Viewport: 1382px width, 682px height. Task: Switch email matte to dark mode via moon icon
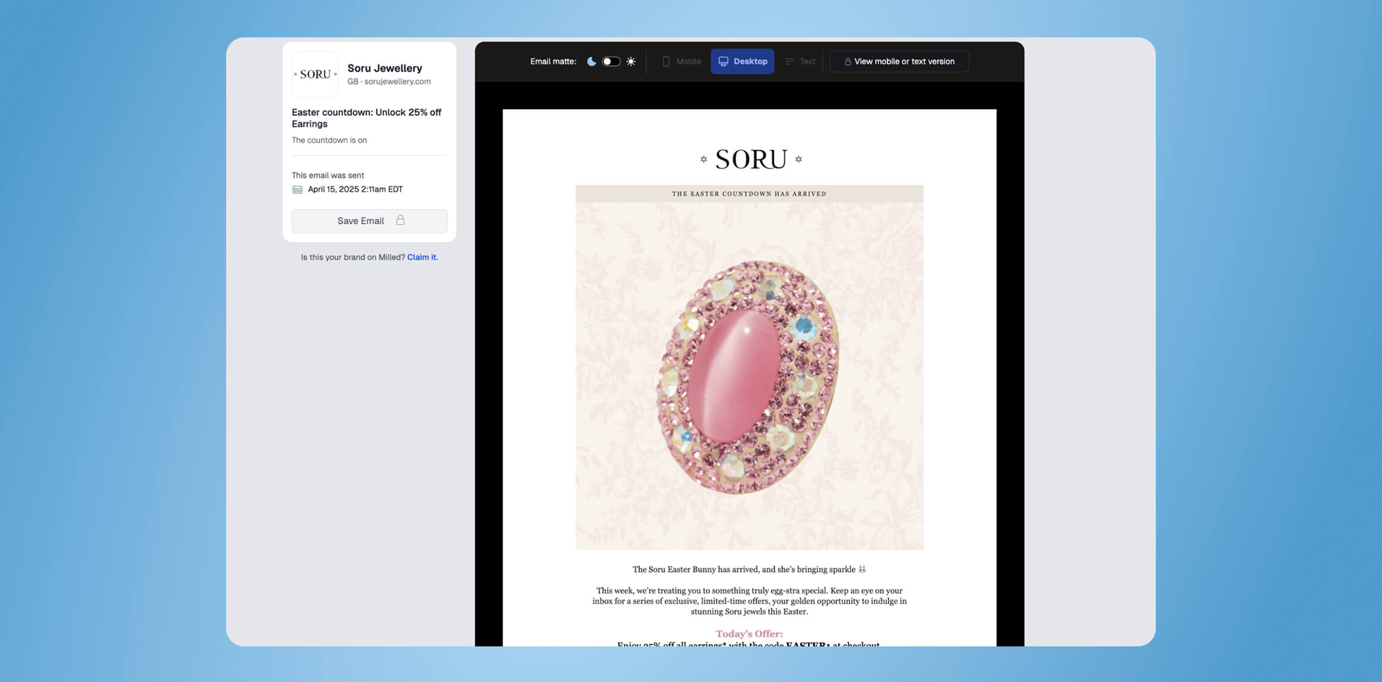coord(591,61)
